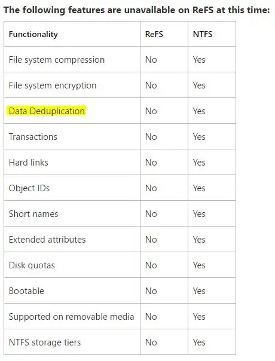
Task: Click Supported on removable media text
Action: pyautogui.click(x=71, y=317)
